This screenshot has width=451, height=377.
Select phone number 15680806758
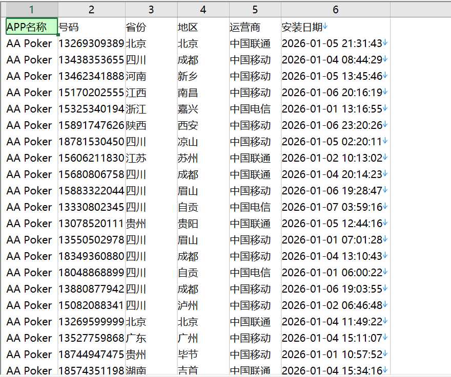(91, 174)
